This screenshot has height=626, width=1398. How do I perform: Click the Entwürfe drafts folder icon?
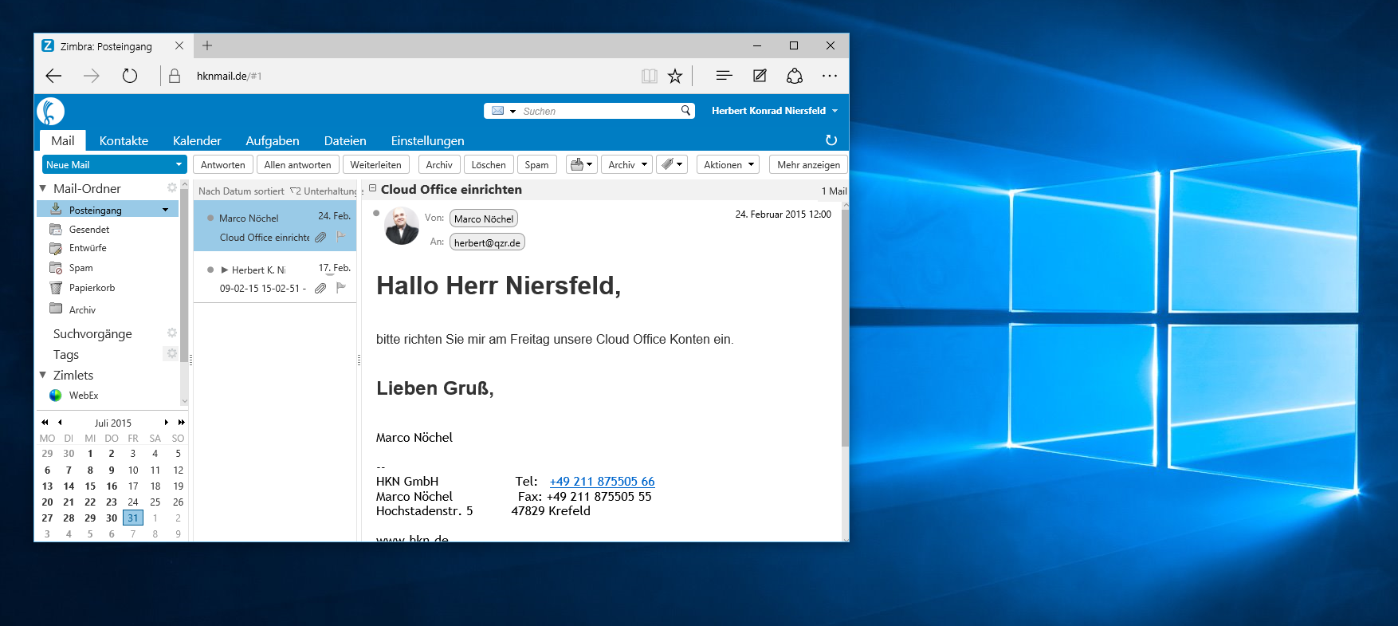click(56, 248)
